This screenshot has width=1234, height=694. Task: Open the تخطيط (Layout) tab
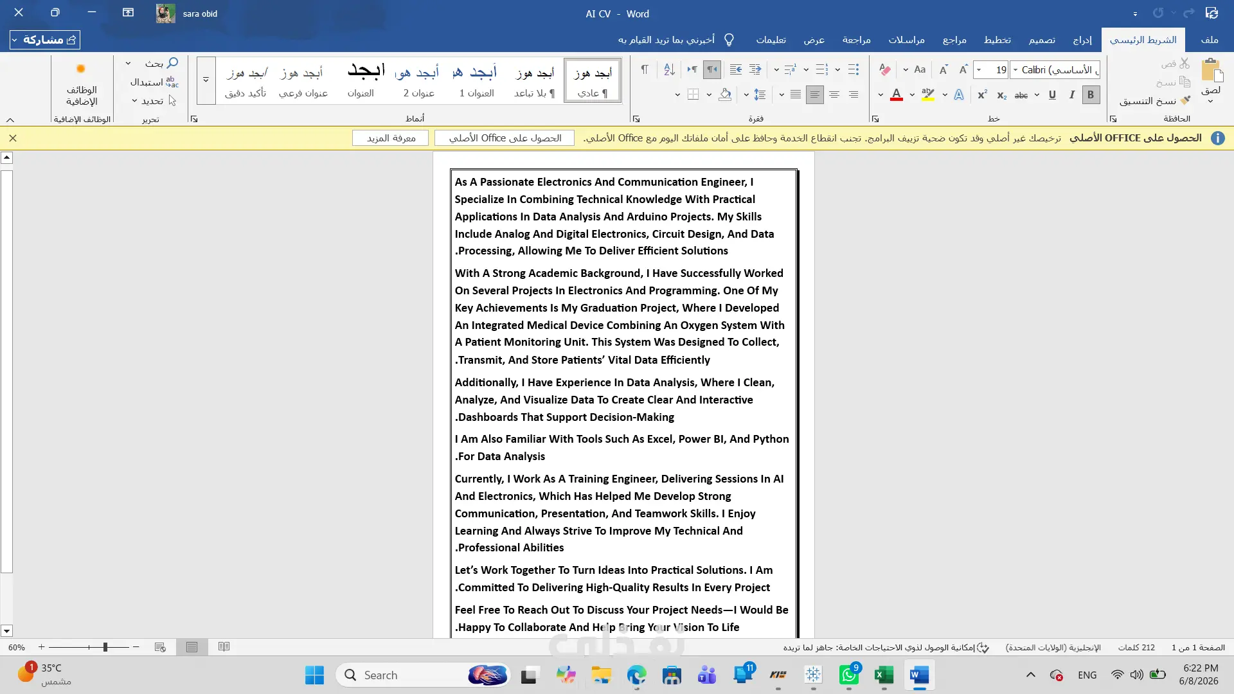point(997,40)
